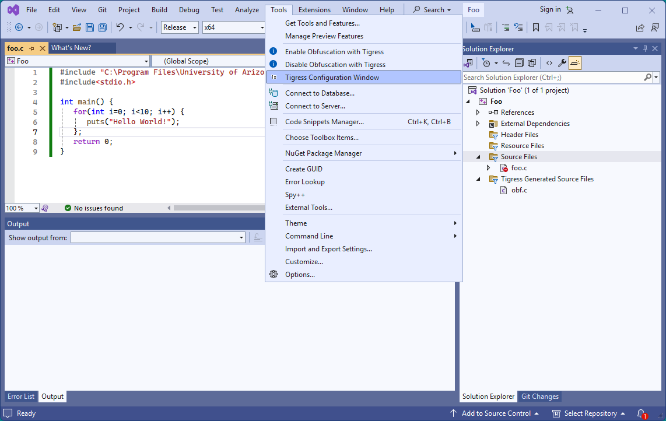Image resolution: width=666 pixels, height=421 pixels.
Task: Click Add to Source Control
Action: point(496,413)
